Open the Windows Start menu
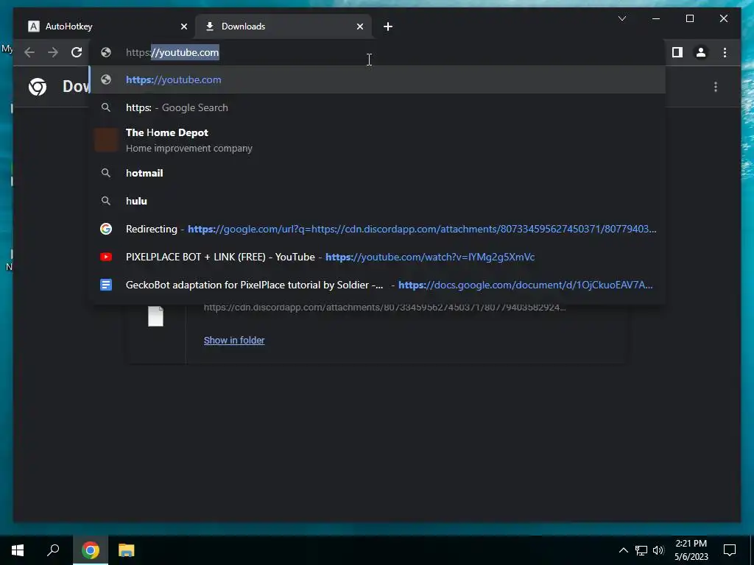The image size is (754, 565). point(18,550)
